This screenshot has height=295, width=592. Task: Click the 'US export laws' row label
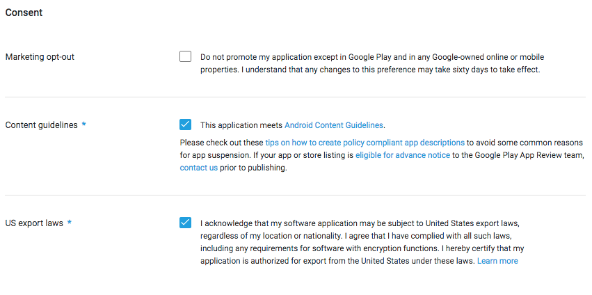click(x=34, y=223)
